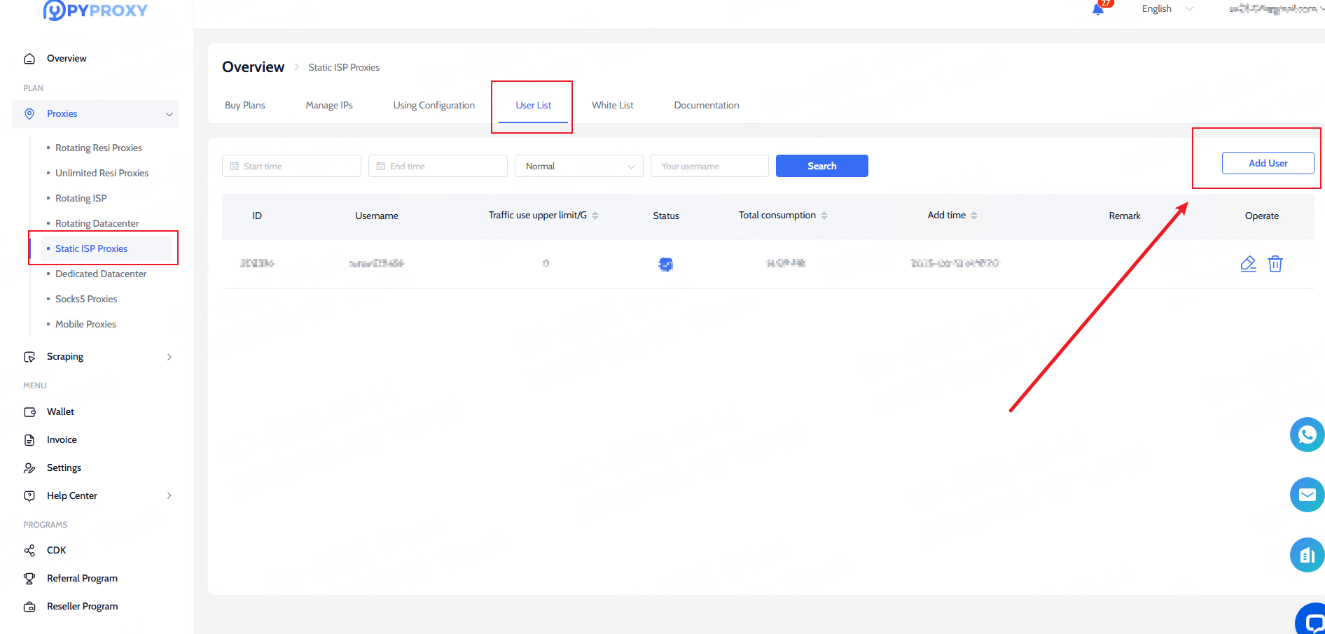Sort the Add time column

(974, 216)
